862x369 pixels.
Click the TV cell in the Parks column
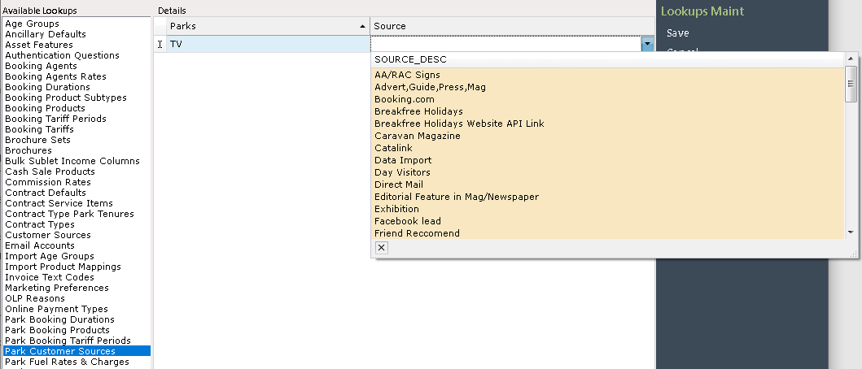point(269,44)
